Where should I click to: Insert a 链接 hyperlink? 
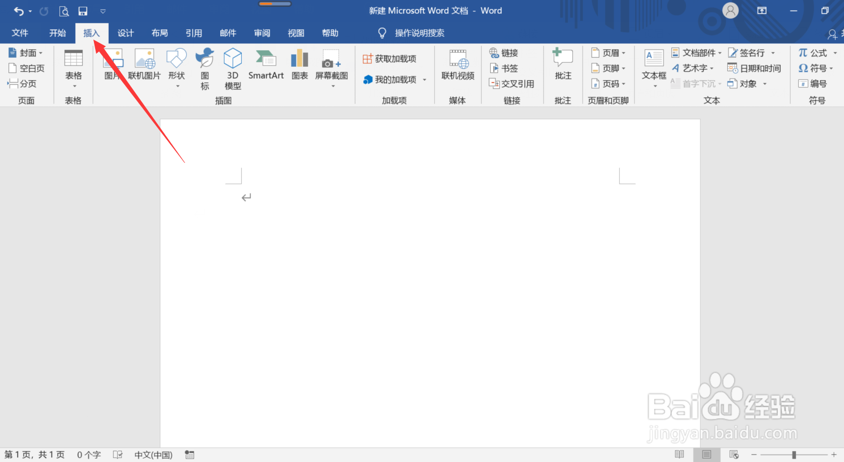pos(504,53)
